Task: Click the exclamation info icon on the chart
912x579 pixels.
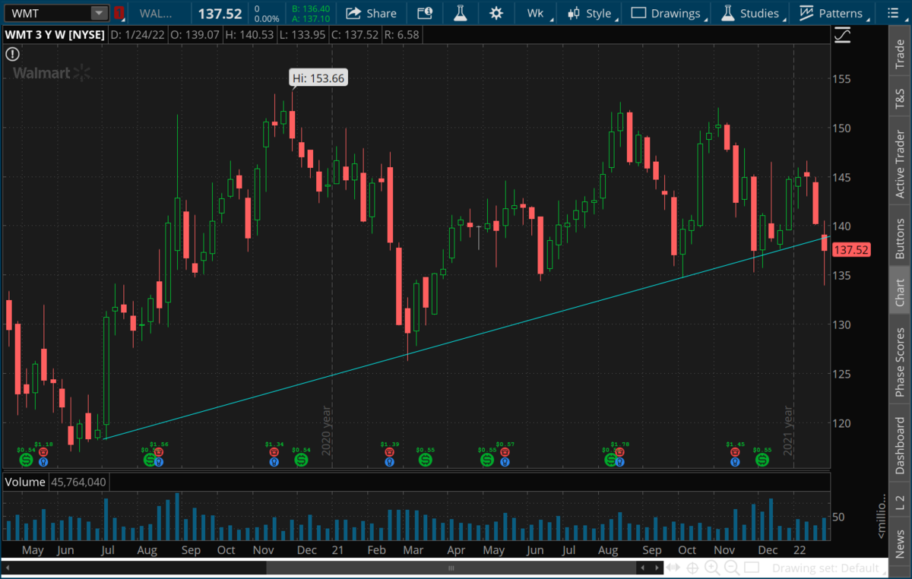Action: point(12,53)
